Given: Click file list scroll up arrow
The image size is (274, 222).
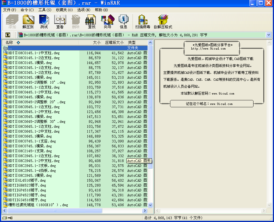Looking at the screenshot, I should tap(150, 43).
